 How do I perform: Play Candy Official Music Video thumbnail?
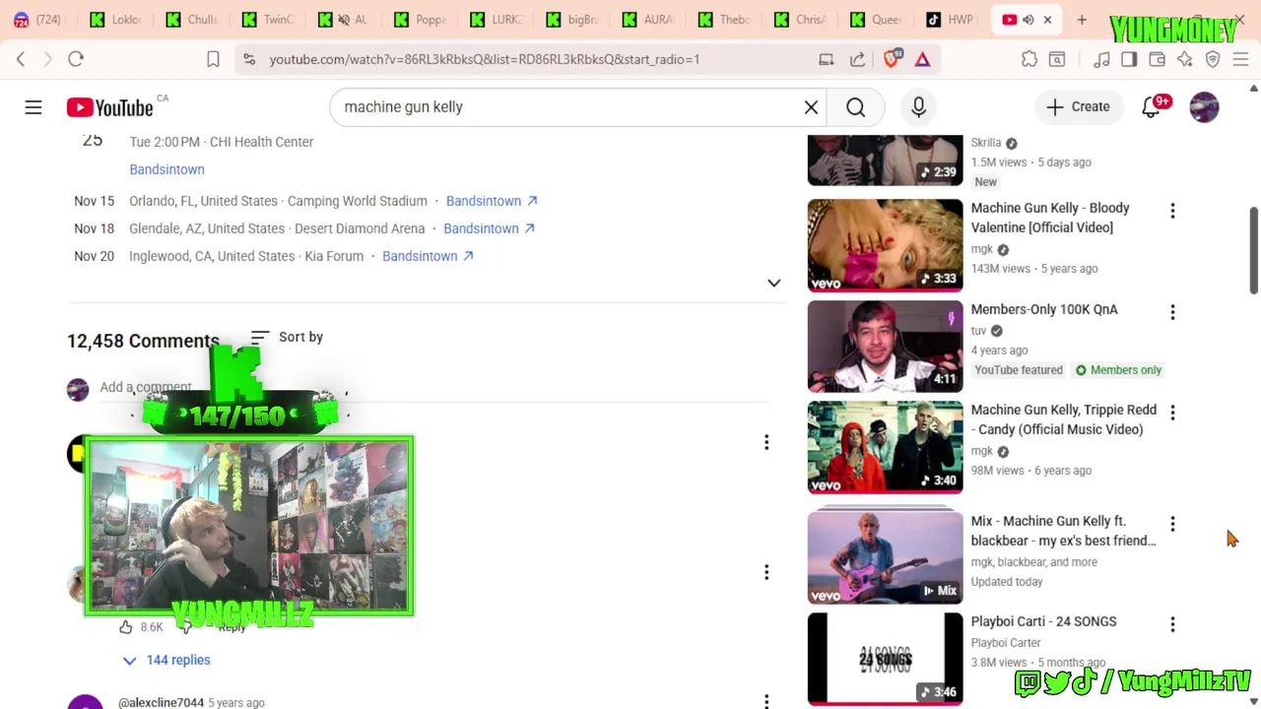(x=885, y=447)
